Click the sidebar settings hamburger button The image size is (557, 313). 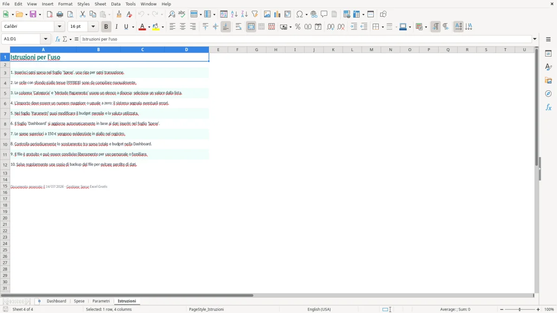click(548, 39)
